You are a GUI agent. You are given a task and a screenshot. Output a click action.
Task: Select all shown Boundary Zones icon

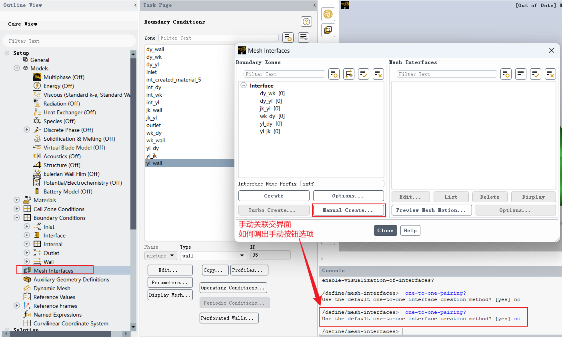click(364, 74)
